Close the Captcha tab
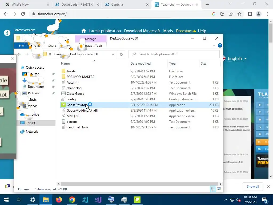 pyautogui.click(x=147, y=5)
